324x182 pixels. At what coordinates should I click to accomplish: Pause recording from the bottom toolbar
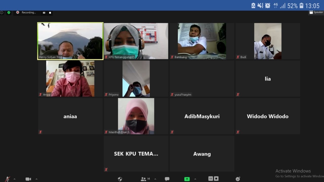click(211, 179)
